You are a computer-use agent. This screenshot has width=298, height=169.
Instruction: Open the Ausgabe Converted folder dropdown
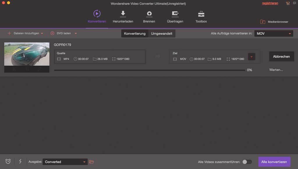65,162
